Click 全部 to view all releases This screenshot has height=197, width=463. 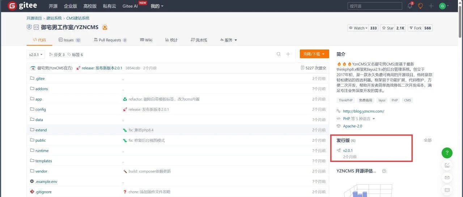click(x=428, y=140)
